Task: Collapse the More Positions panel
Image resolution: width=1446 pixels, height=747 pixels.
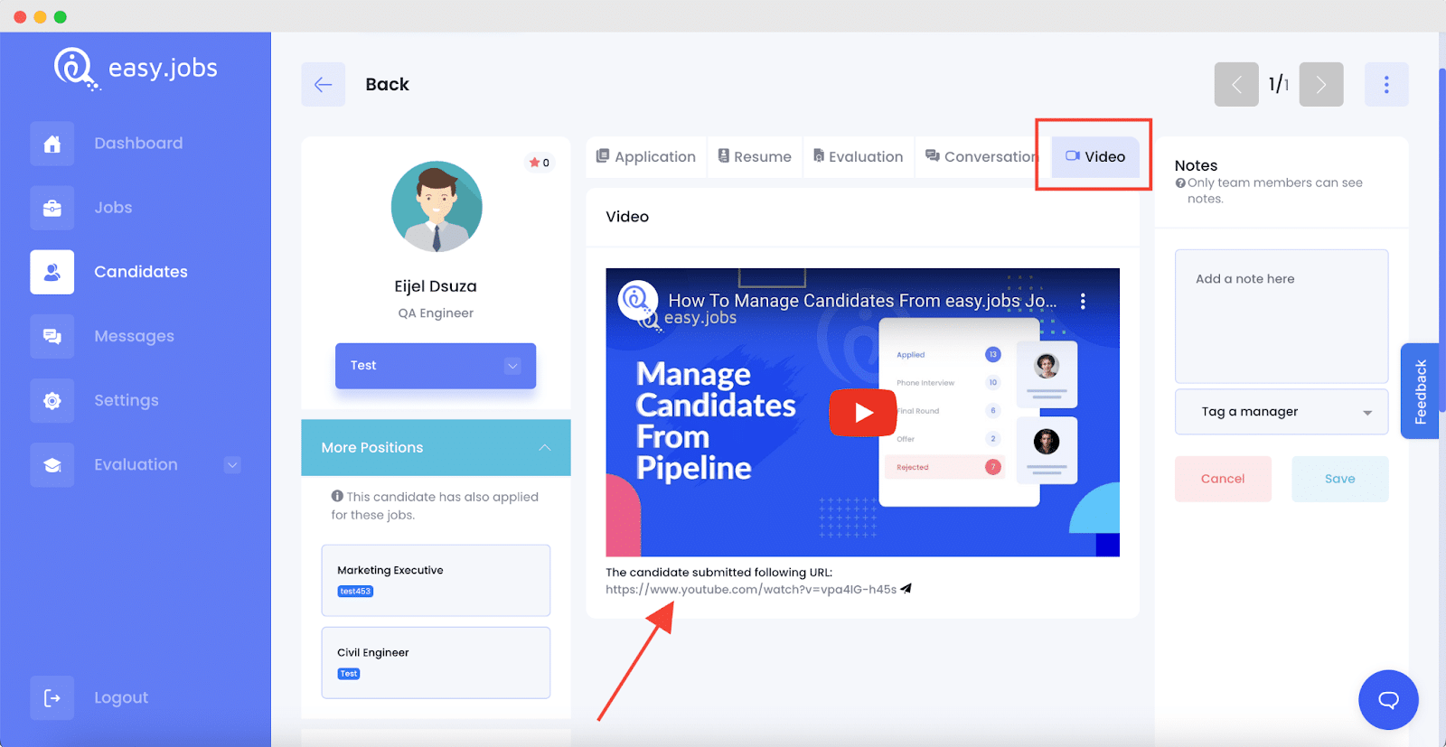Action: 545,448
